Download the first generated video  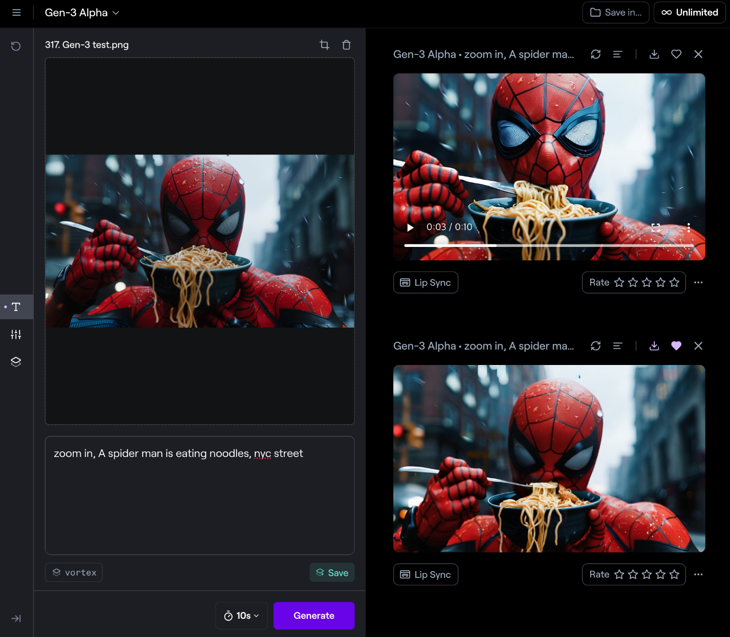click(654, 54)
